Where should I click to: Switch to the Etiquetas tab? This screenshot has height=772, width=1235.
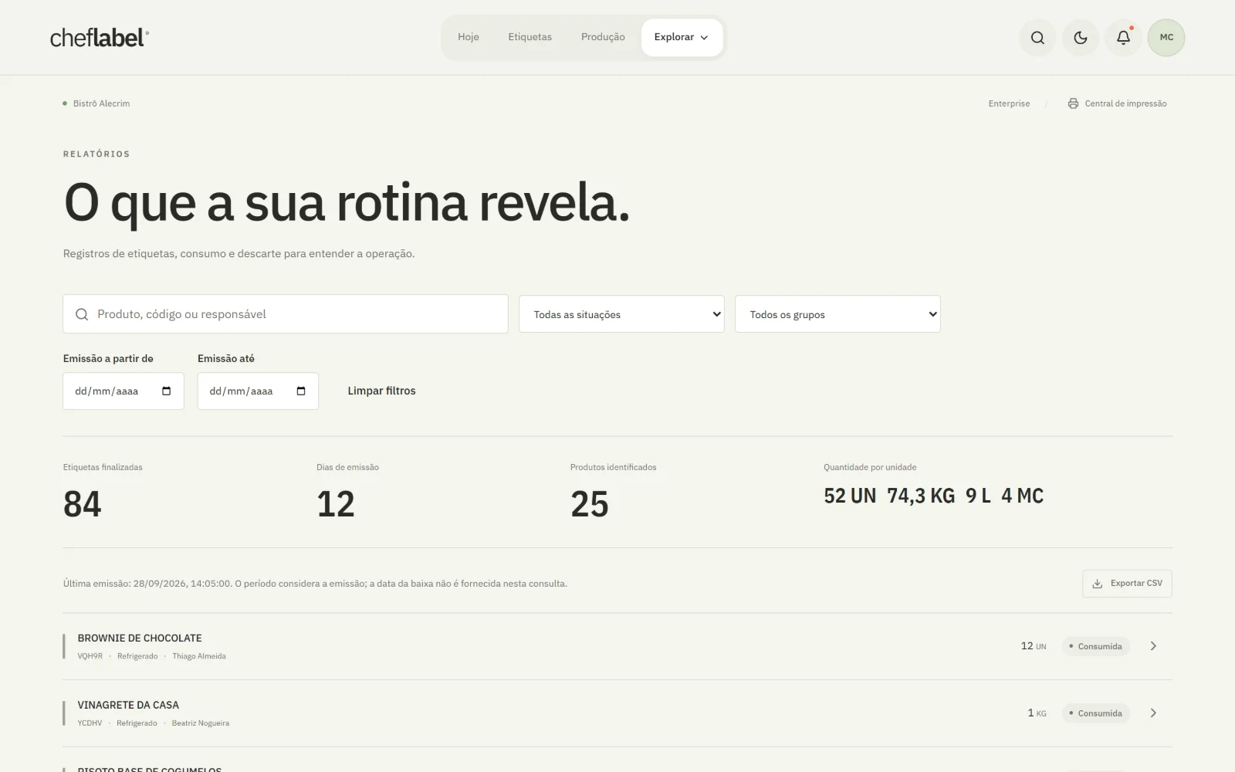[x=530, y=37]
